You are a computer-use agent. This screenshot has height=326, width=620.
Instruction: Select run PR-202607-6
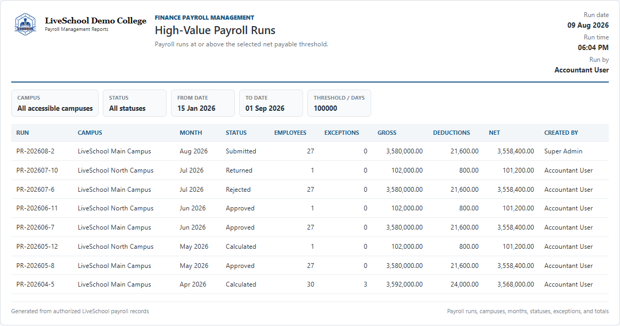pyautogui.click(x=35, y=190)
